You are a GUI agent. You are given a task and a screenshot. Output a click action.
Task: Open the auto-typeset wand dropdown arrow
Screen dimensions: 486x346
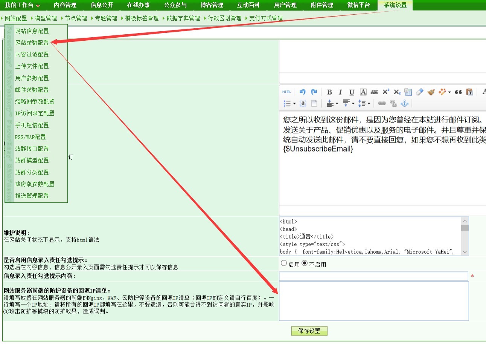click(x=449, y=92)
